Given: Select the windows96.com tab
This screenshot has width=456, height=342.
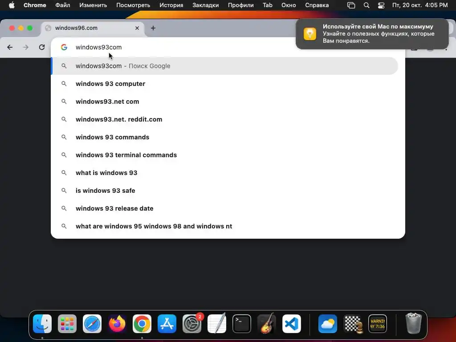Looking at the screenshot, I should coord(92,28).
